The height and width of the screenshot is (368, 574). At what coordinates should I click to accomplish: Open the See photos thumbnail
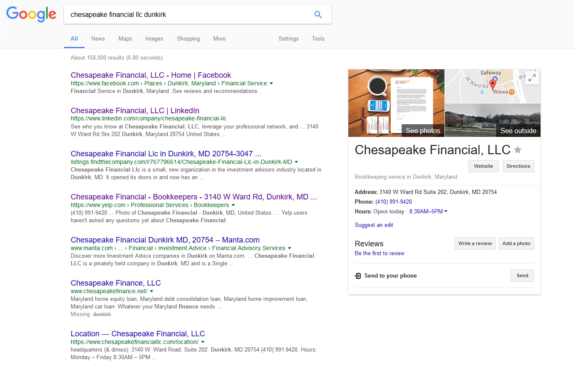[396, 103]
